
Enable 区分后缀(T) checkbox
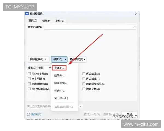click(84, 79)
